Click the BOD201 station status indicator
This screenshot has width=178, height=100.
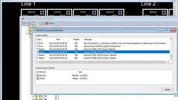164,12
